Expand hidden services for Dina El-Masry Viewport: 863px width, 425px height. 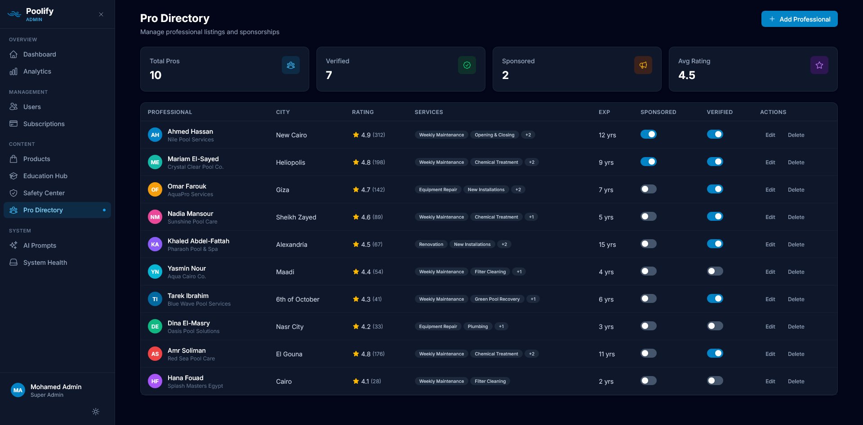pos(502,326)
